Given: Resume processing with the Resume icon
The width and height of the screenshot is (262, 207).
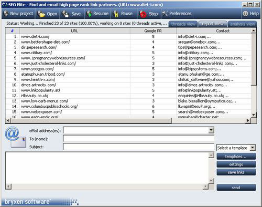Looking at the screenshot, I should click(x=89, y=14).
